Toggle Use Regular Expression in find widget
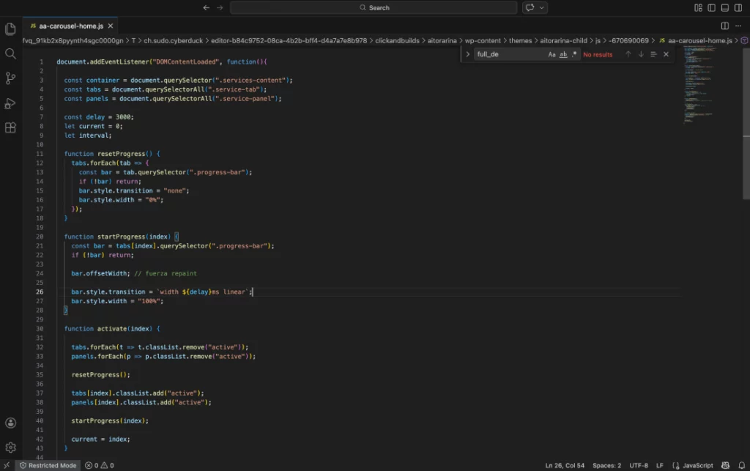 click(x=575, y=53)
